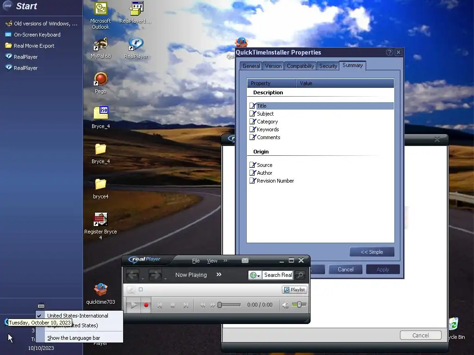Click the magnifier search button in RealPlayer
Viewport: 474px width, 355px height.
point(300,275)
